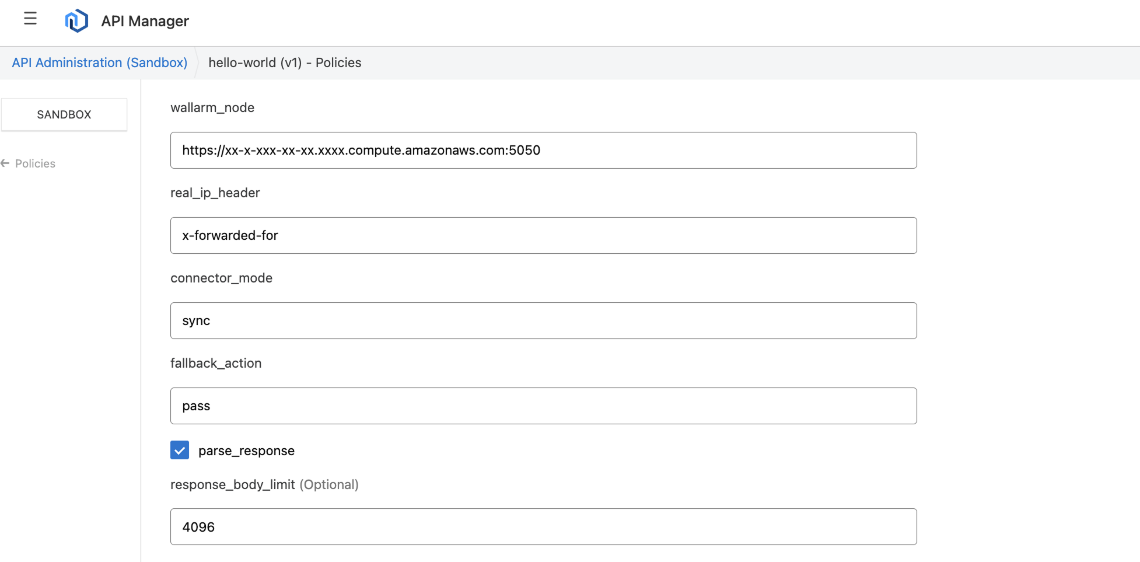Focus the fallback_action field showing pass
Viewport: 1140px width, 562px height.
click(543, 406)
